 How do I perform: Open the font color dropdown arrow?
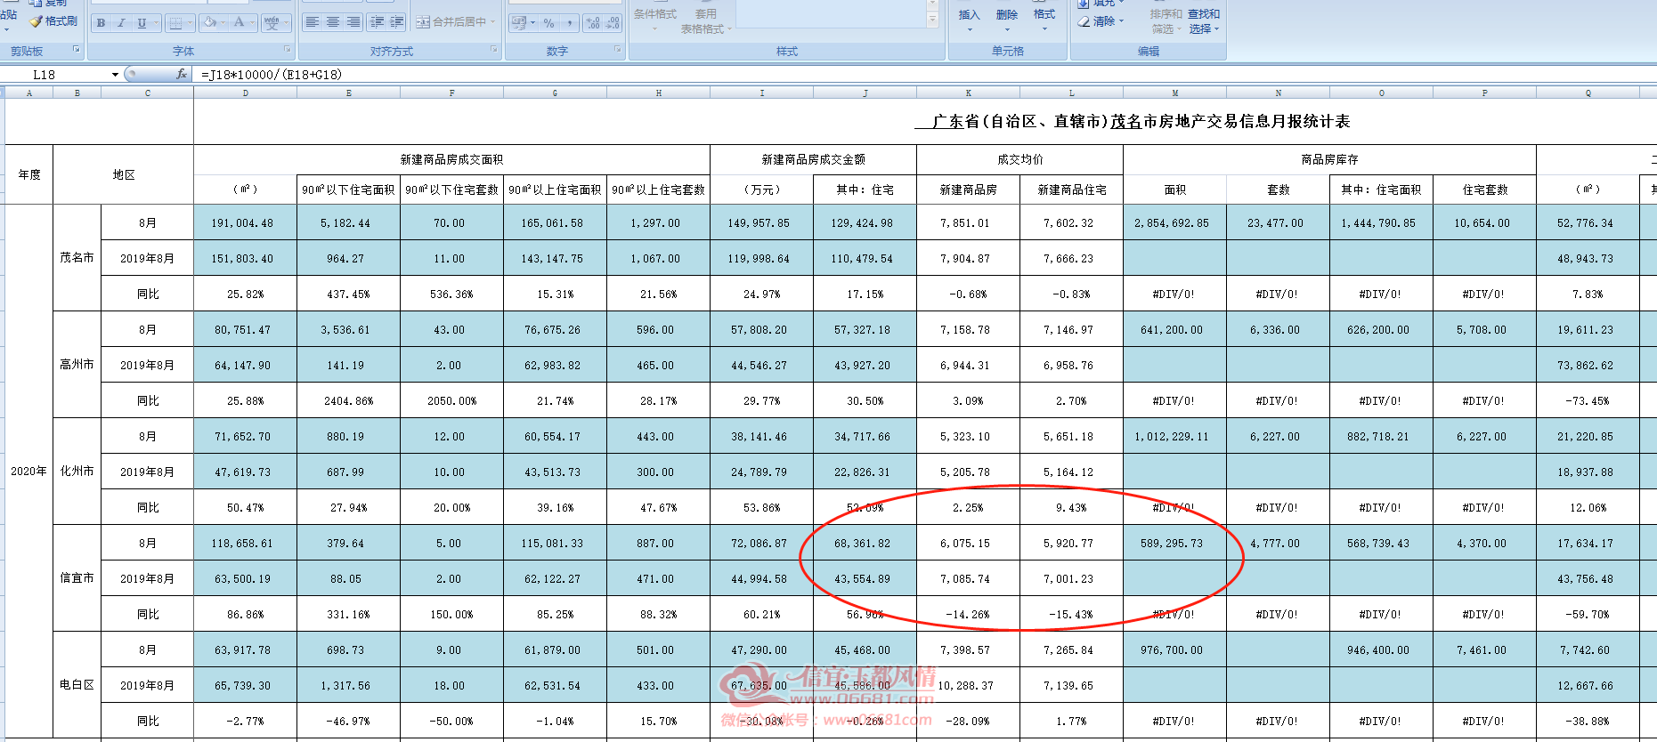click(x=253, y=22)
